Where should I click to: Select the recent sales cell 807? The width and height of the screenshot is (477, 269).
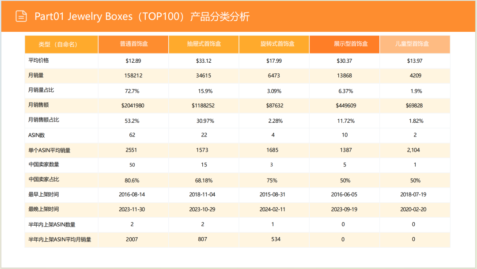[203, 239]
